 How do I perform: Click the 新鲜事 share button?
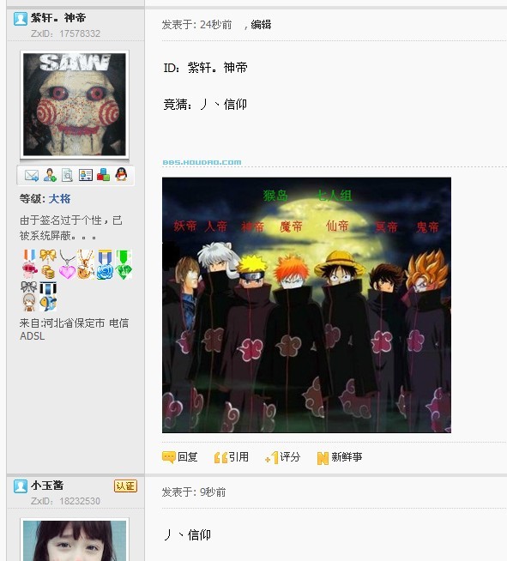pyautogui.click(x=340, y=457)
